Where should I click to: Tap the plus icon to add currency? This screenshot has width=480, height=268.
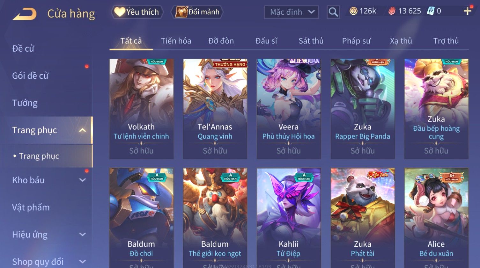click(468, 11)
